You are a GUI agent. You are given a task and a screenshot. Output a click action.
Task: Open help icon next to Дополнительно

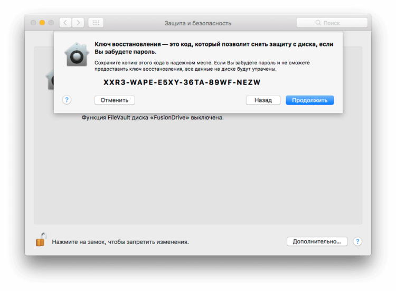pyautogui.click(x=357, y=241)
